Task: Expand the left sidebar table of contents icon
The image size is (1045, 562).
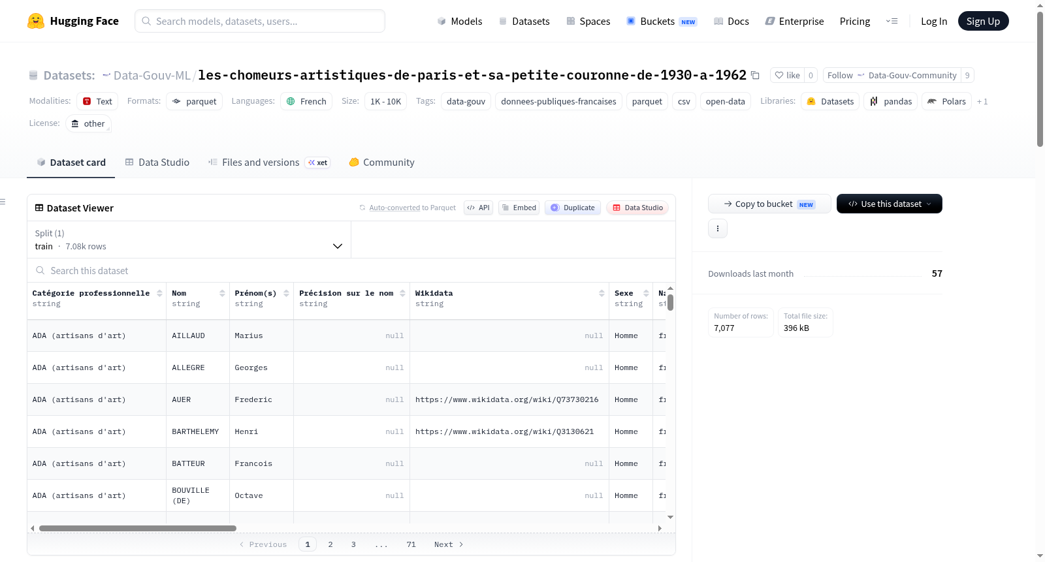Action: [3, 202]
